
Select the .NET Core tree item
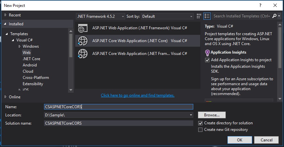pos(32,59)
